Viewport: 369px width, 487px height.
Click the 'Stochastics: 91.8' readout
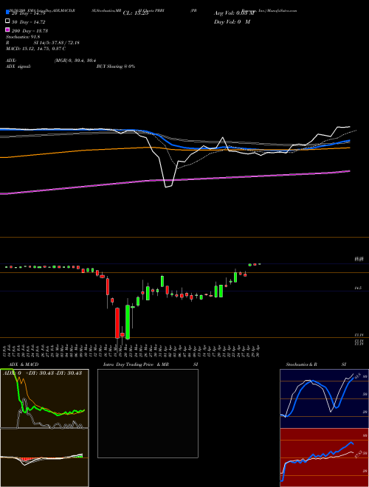click(23, 37)
